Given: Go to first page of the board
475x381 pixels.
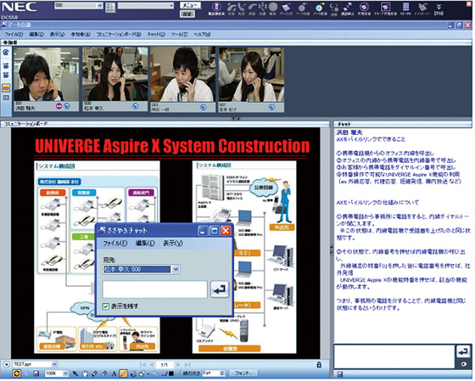Looking at the screenshot, I should (143, 365).
